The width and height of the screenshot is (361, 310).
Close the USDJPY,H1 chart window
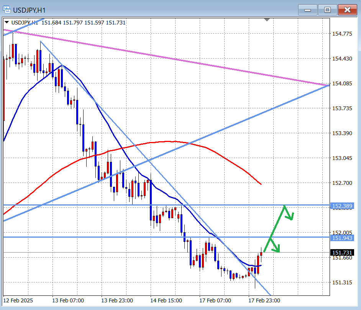pyautogui.click(x=348, y=10)
